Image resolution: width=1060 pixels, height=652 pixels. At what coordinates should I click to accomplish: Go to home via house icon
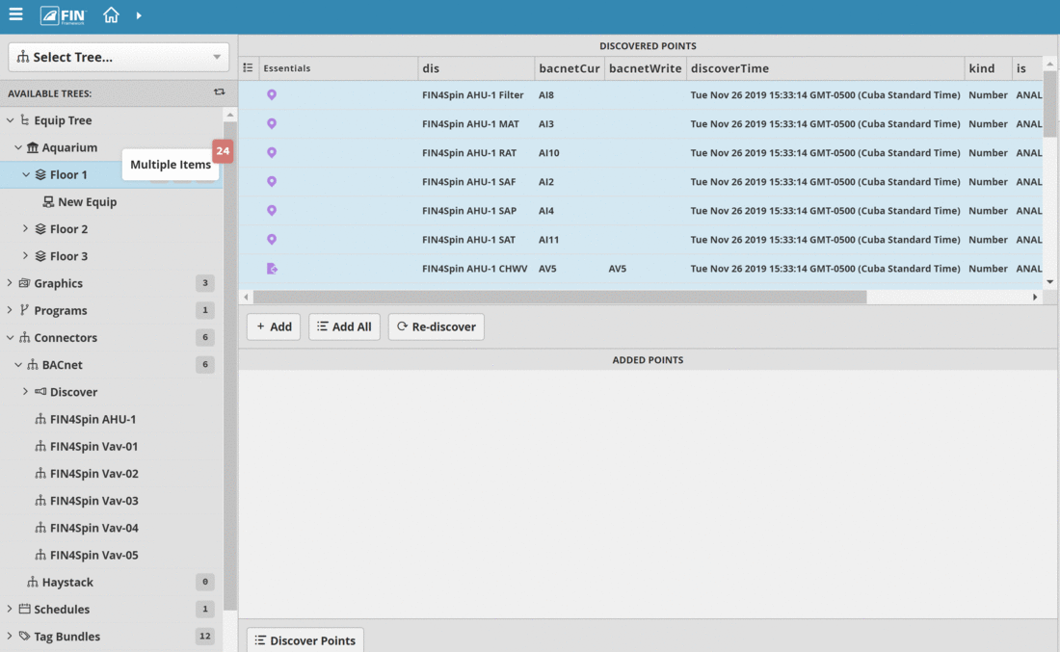point(111,14)
